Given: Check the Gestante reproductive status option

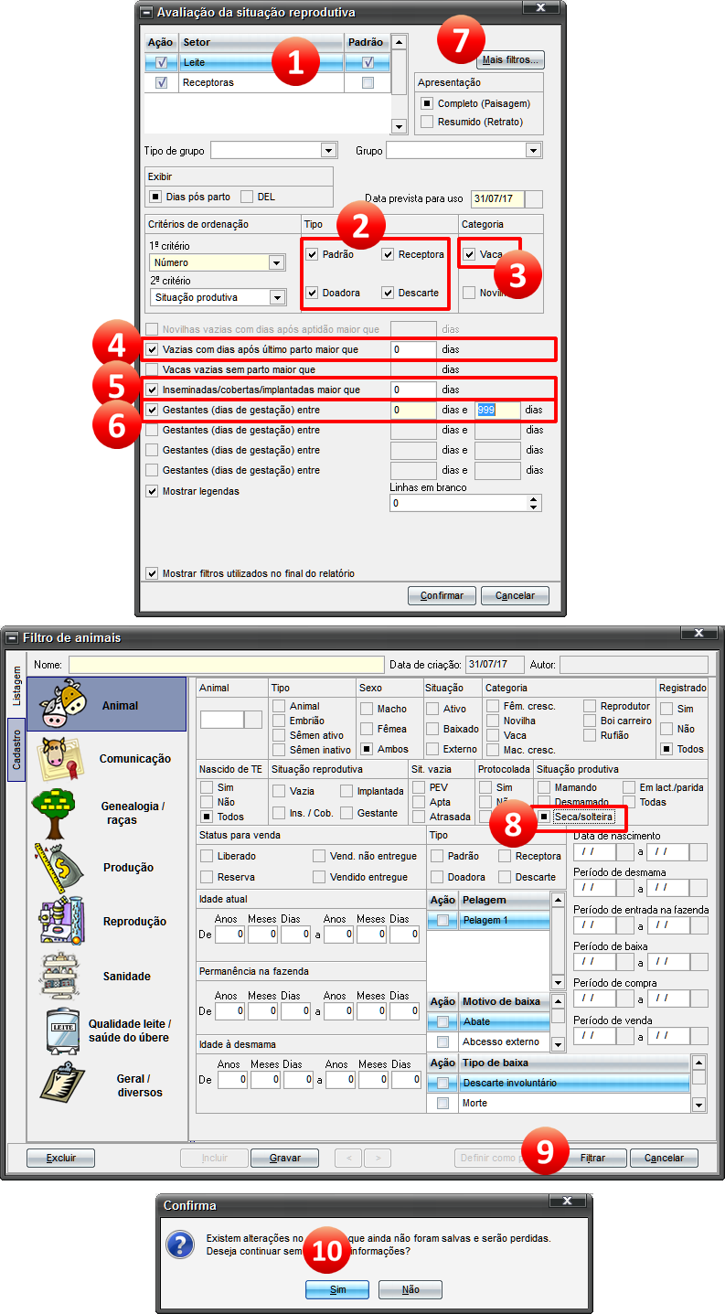Looking at the screenshot, I should pos(347,813).
